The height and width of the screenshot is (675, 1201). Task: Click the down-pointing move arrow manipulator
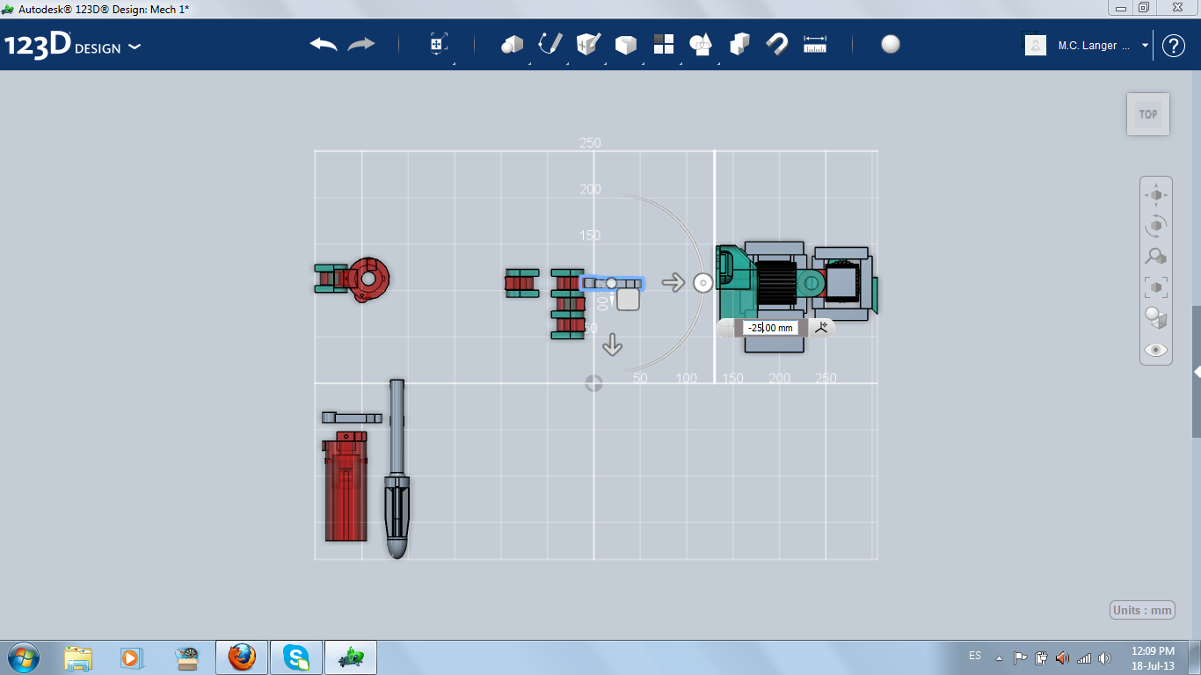click(x=613, y=345)
